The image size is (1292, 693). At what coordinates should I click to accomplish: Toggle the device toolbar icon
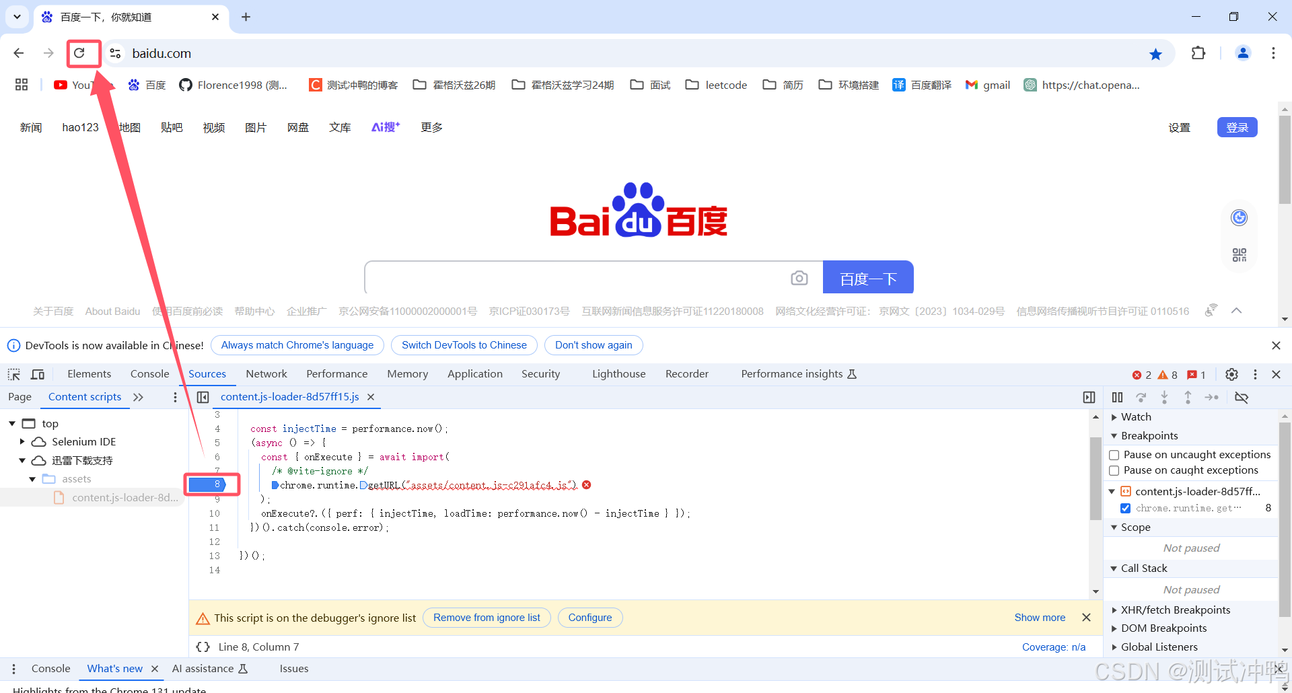tap(38, 374)
